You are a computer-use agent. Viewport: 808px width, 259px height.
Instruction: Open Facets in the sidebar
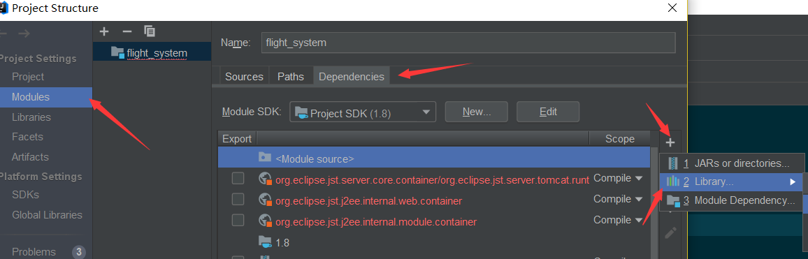[x=27, y=137]
